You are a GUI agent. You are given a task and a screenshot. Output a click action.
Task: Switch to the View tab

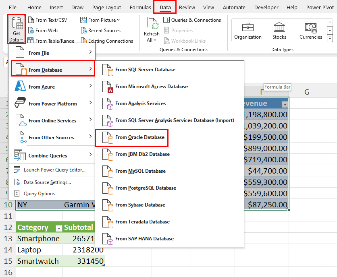tap(208, 8)
